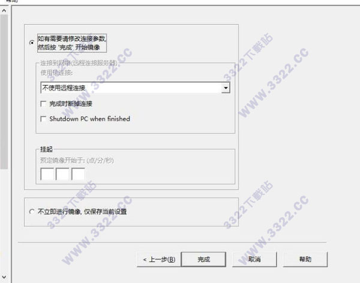The width and height of the screenshot is (360, 283).
Task: Click the scrollbar track below the thumb
Action: [4, 220]
